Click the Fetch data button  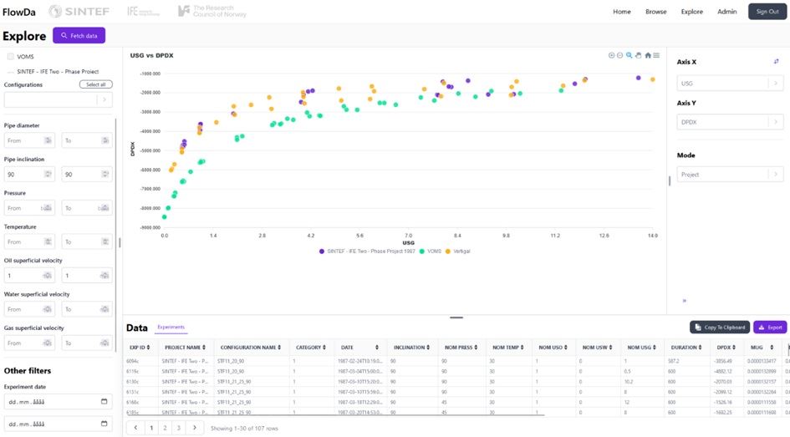click(x=79, y=36)
